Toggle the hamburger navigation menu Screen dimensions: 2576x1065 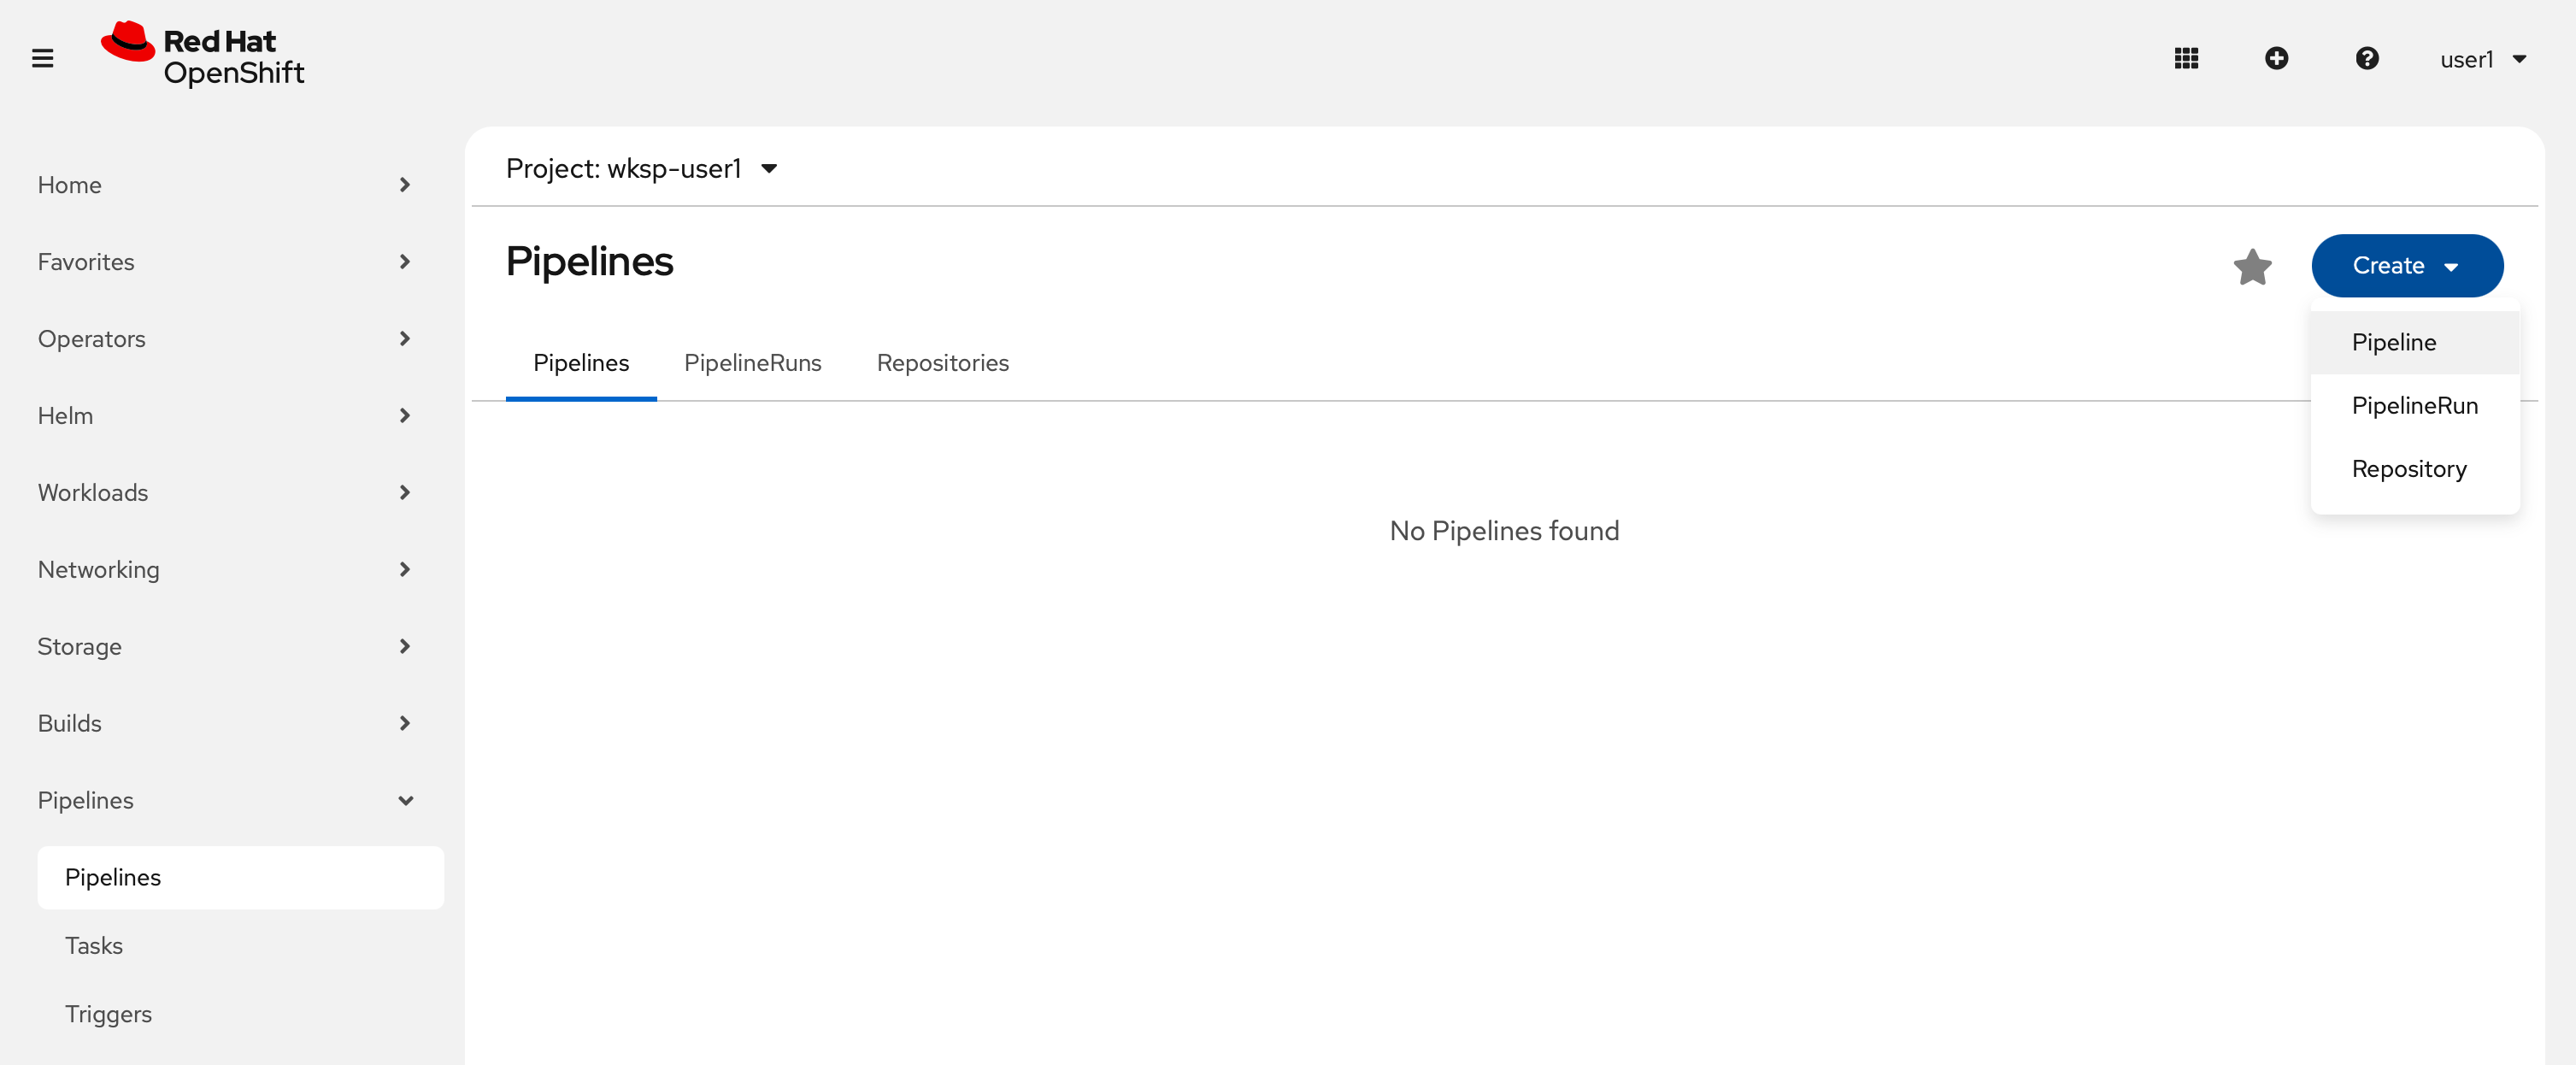point(42,58)
